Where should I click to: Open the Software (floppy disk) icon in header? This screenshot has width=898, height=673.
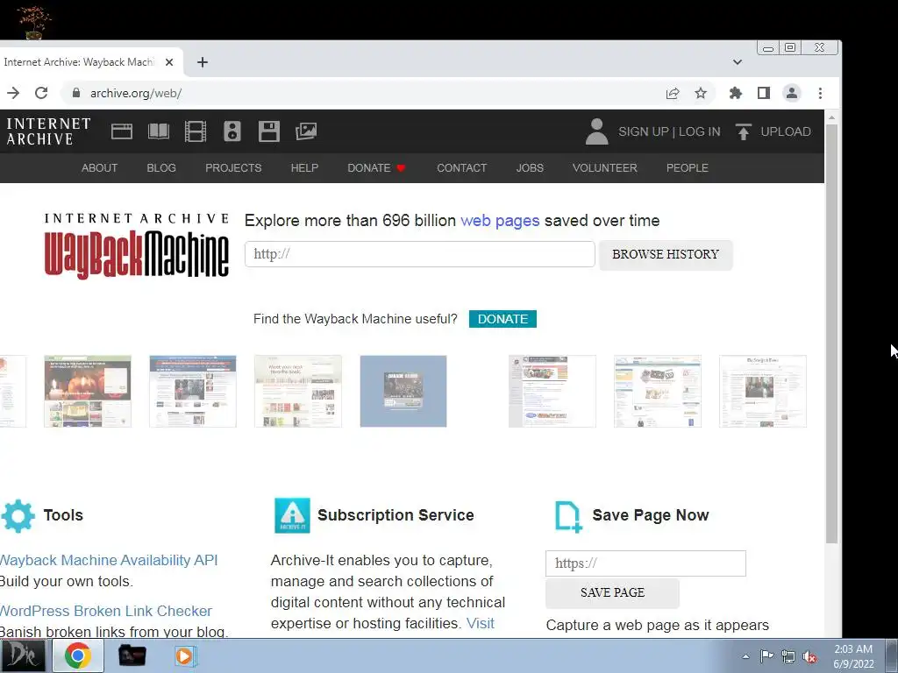(x=268, y=131)
